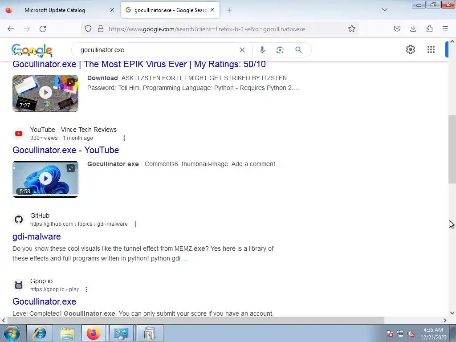
Task: Play the 5:58 video thumbnail
Action: click(x=45, y=179)
